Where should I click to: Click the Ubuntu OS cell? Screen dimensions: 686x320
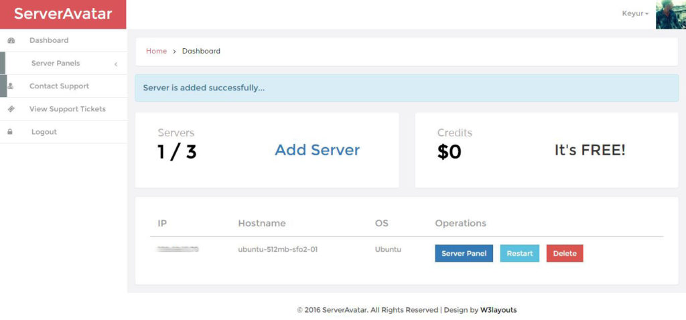(x=388, y=250)
